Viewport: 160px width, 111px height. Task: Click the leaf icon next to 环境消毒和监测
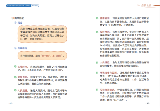pos(97,72)
